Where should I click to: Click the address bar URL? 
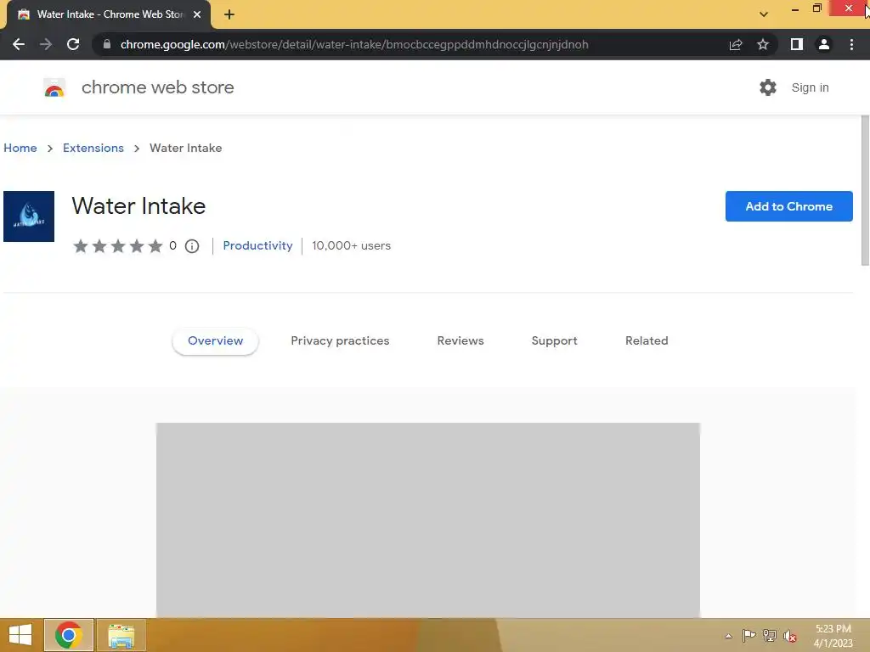point(354,44)
